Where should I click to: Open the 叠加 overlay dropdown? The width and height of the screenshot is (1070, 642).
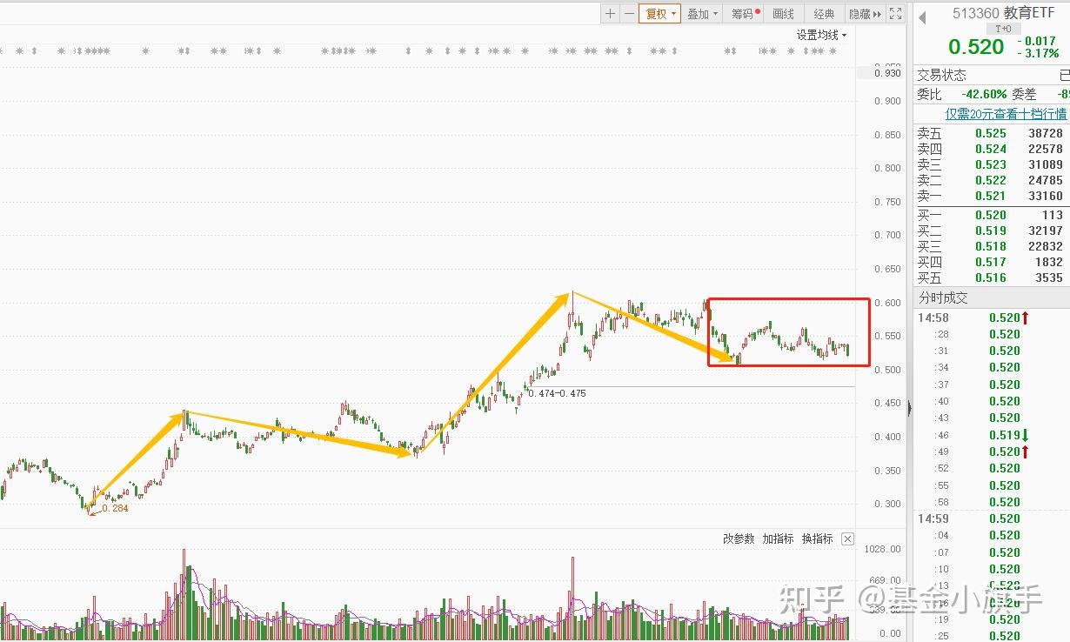pyautogui.click(x=702, y=13)
